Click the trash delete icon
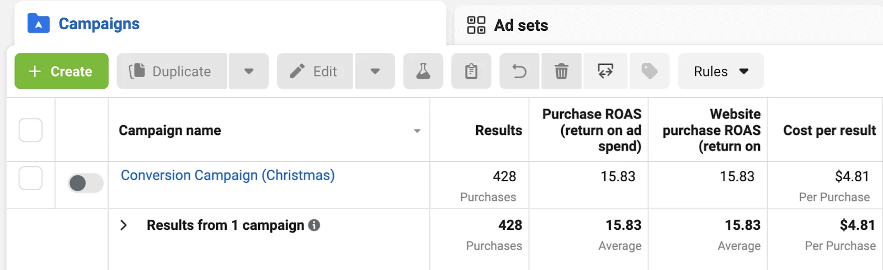This screenshot has width=883, height=270. pyautogui.click(x=561, y=71)
